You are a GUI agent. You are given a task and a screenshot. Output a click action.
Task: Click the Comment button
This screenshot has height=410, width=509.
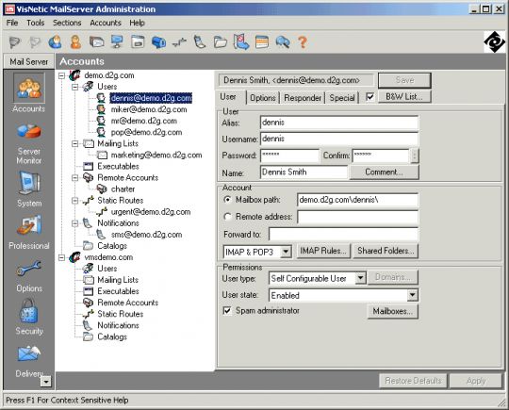[384, 172]
